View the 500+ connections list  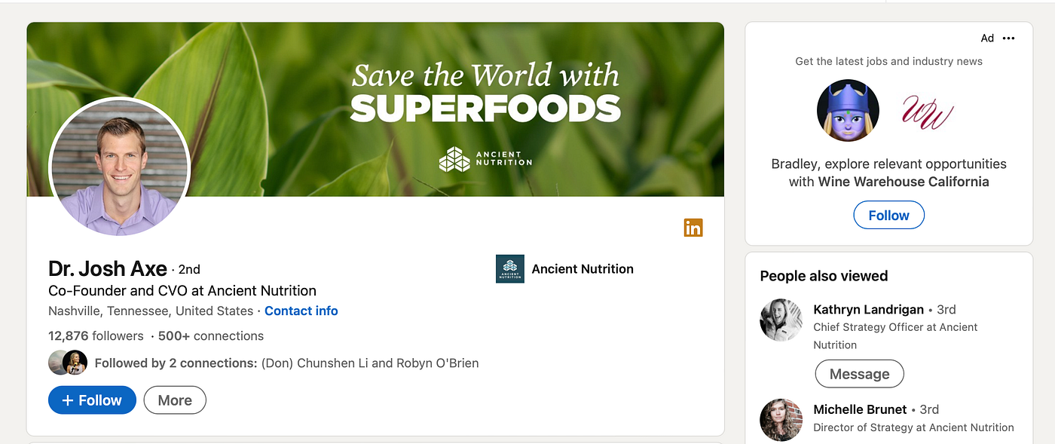pyautogui.click(x=211, y=335)
